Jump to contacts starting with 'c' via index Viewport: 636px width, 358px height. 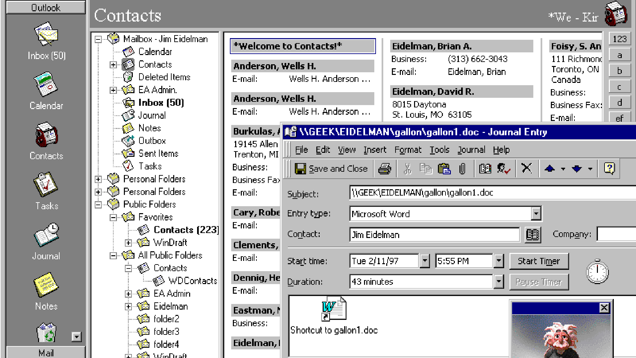pyautogui.click(x=619, y=87)
